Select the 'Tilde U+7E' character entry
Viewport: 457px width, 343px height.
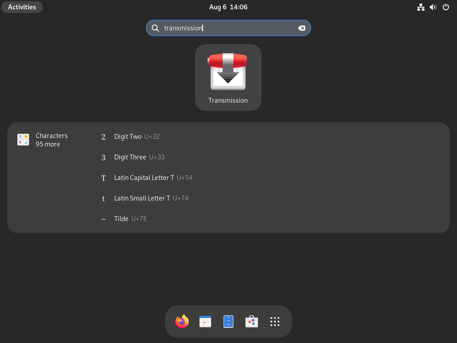click(x=130, y=218)
